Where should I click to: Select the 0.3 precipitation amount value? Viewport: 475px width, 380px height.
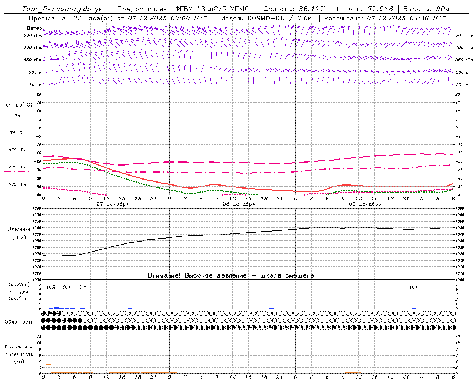pos(51,288)
